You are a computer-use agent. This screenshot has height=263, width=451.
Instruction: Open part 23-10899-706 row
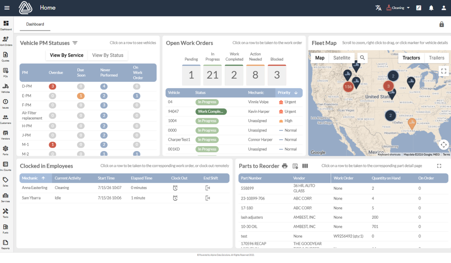click(x=343, y=198)
